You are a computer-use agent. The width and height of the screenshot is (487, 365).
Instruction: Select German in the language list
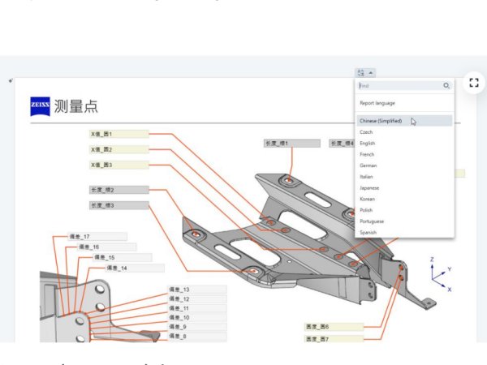[368, 165]
